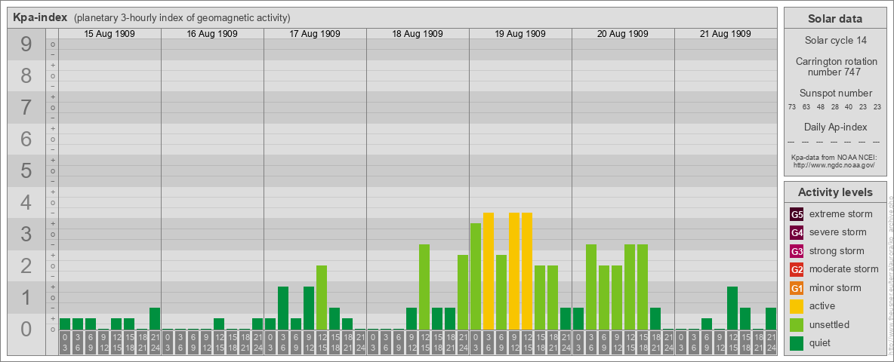Click the 'Solar cycle 14' text
The width and height of the screenshot is (894, 362).
tap(835, 41)
